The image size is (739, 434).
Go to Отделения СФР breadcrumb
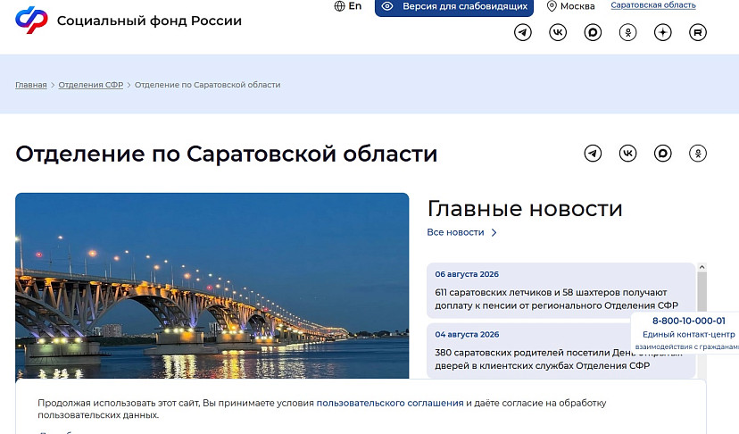tap(91, 85)
